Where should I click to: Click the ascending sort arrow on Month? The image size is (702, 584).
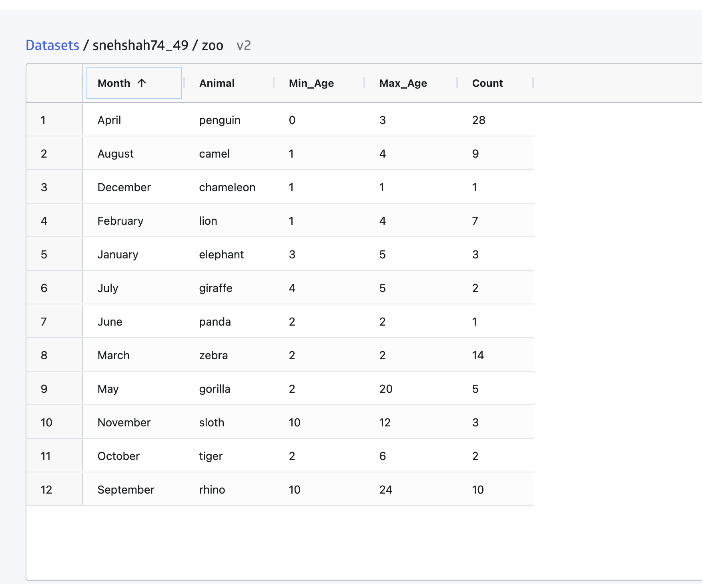pyautogui.click(x=142, y=83)
